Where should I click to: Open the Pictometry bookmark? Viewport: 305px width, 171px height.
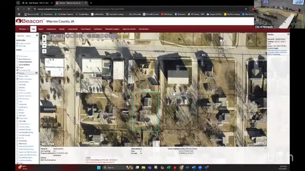47,14
